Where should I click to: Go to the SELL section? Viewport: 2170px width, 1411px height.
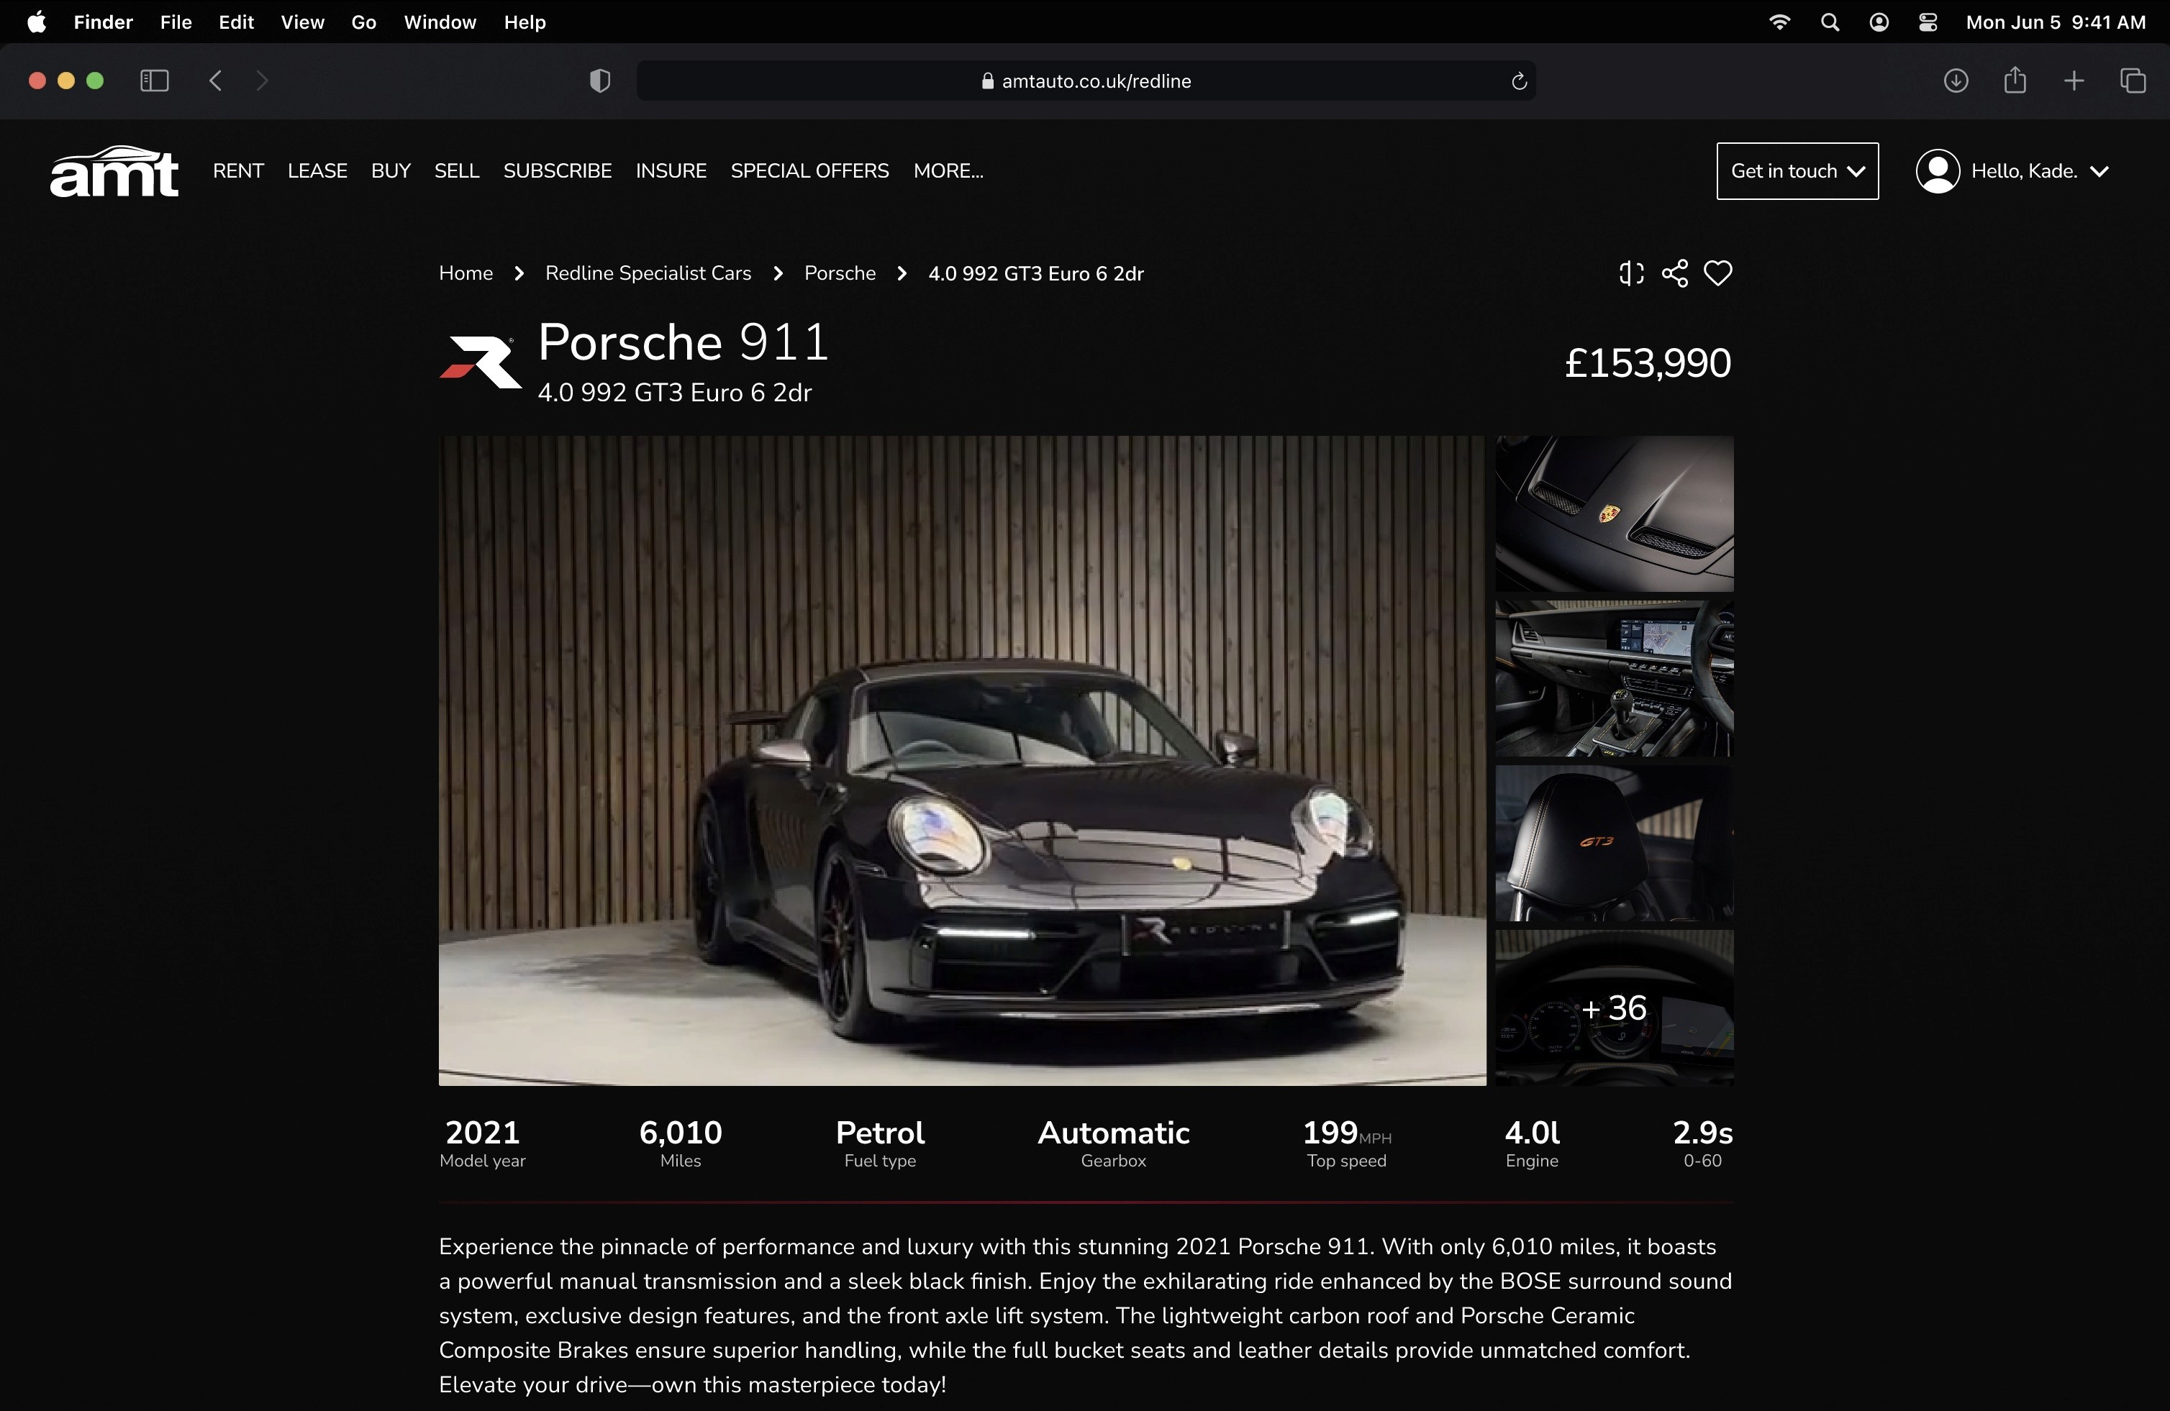[457, 171]
